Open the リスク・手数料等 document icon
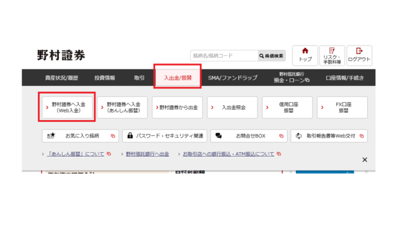The width and height of the screenshot is (410, 231). tap(332, 56)
